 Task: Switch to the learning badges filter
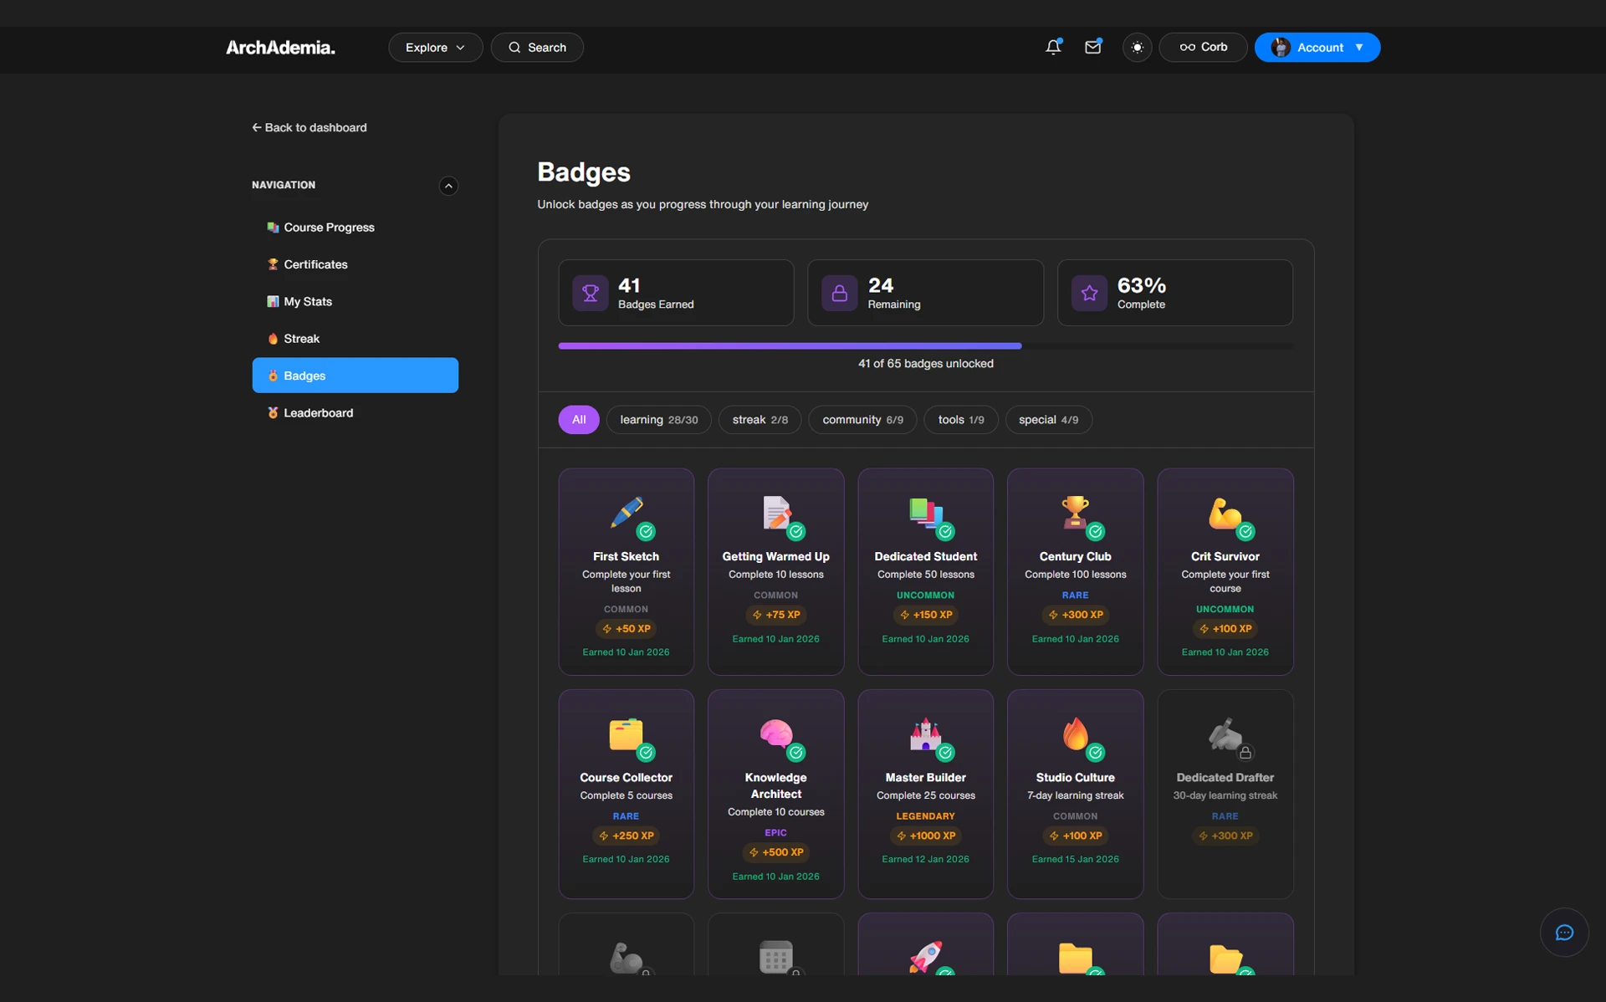[658, 419]
